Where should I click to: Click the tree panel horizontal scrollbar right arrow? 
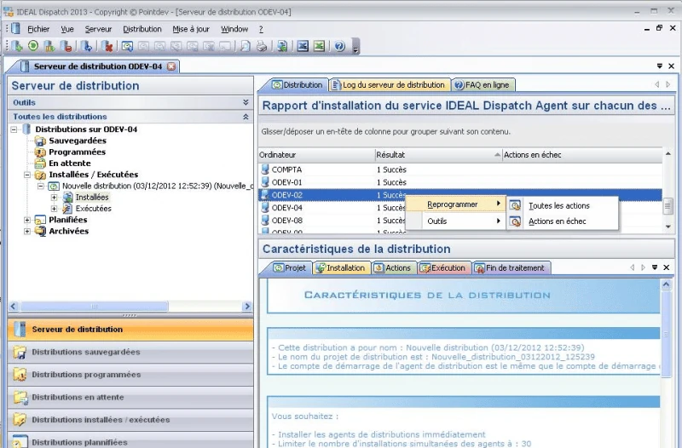pyautogui.click(x=247, y=307)
